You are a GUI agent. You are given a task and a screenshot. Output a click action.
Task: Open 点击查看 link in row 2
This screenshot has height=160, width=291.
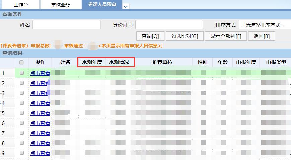[40, 83]
